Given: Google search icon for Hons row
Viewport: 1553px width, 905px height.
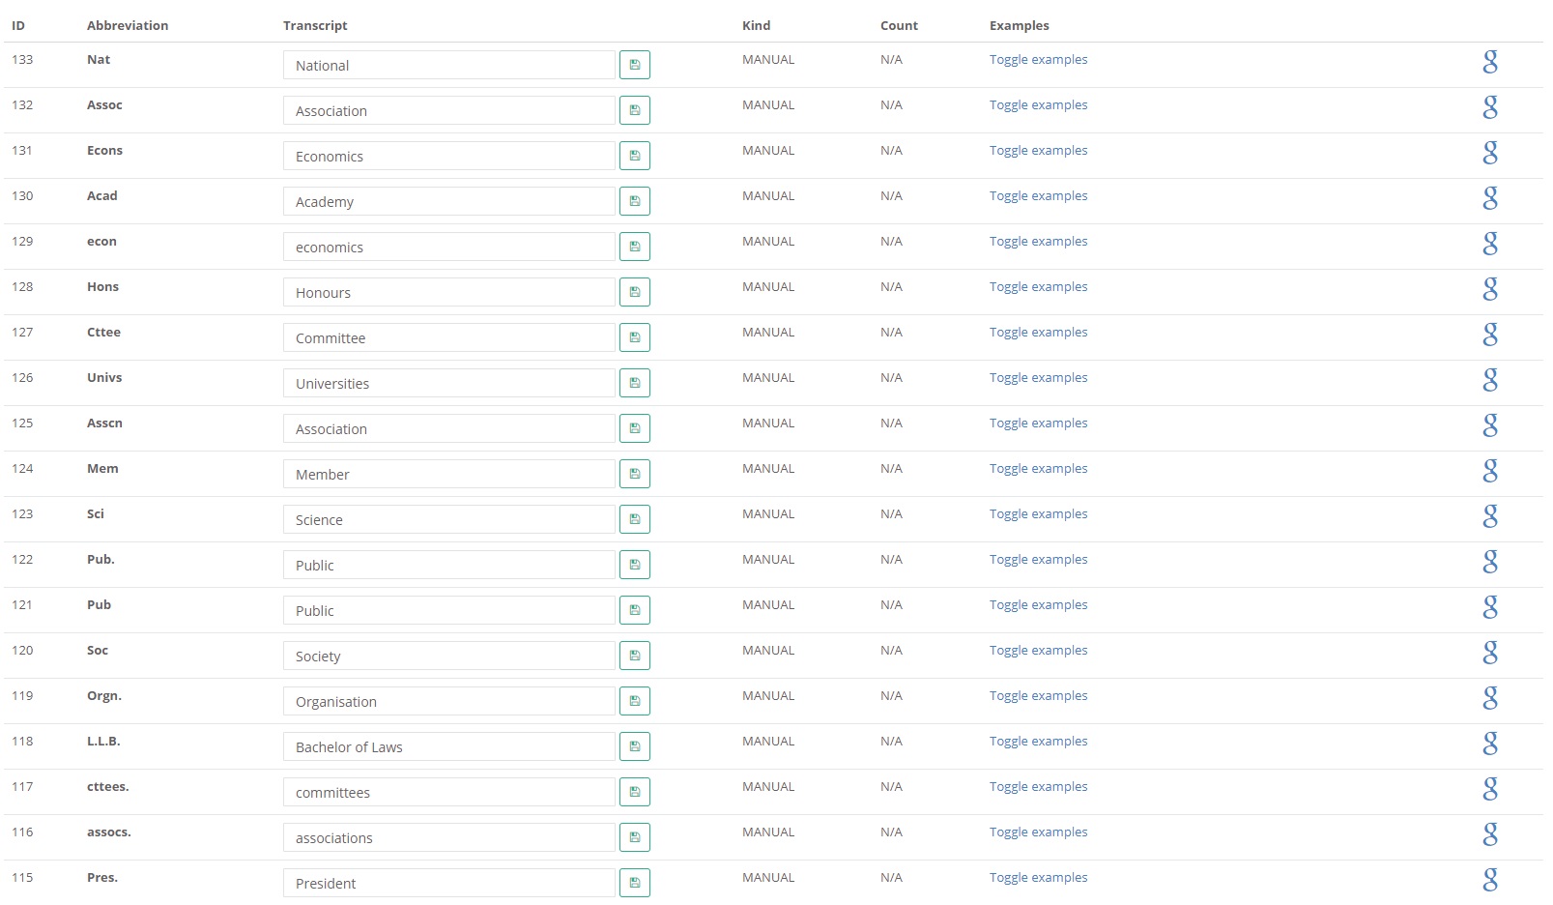Looking at the screenshot, I should [1490, 289].
